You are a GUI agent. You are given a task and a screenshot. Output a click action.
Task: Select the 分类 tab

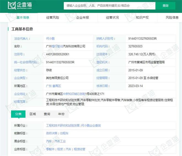coord(18,114)
